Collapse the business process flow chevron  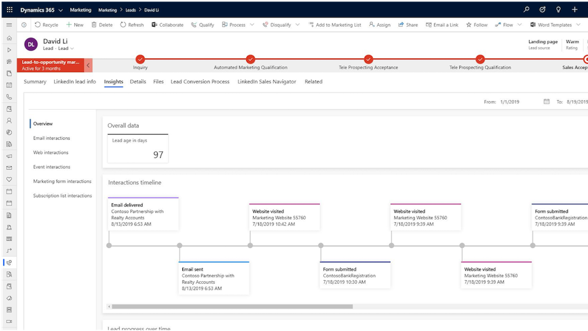coord(88,65)
